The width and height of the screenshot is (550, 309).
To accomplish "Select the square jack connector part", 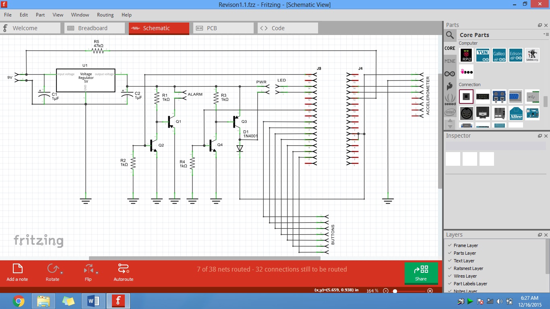I will tap(466, 97).
